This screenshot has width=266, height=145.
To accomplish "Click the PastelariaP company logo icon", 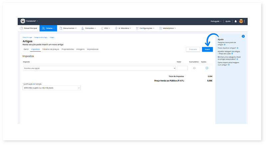I will tap(23, 21).
